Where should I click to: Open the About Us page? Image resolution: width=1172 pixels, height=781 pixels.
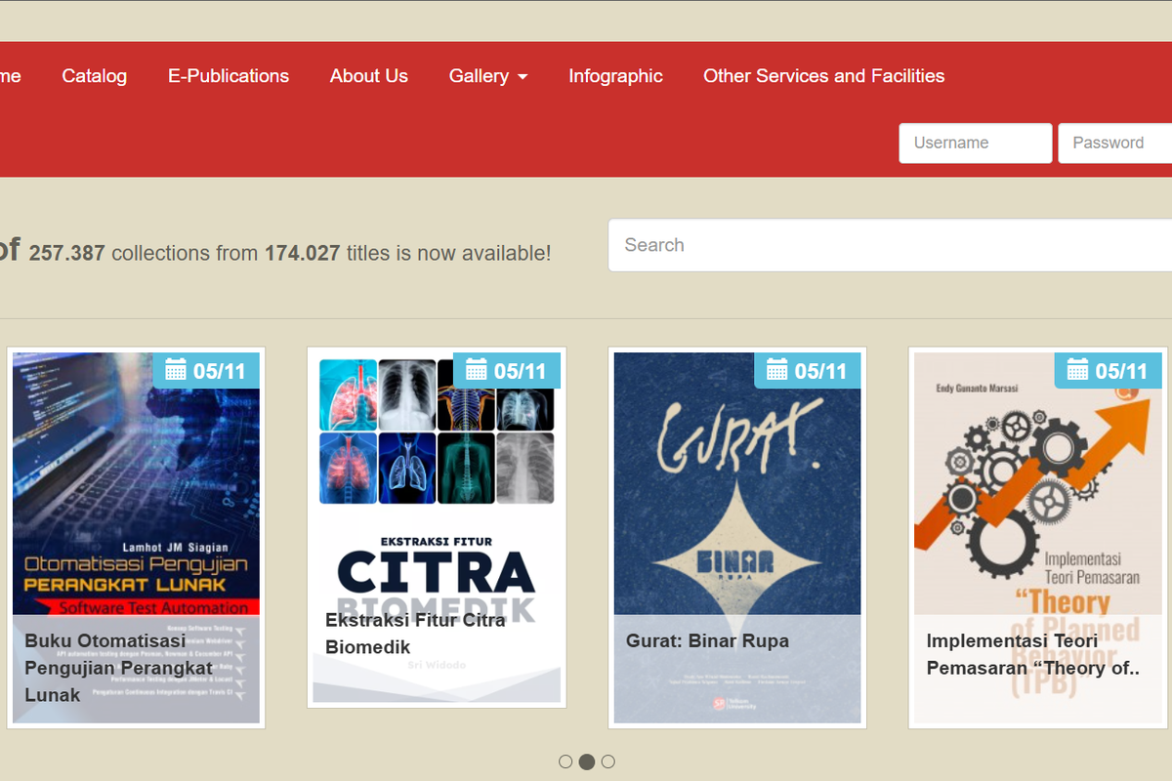[x=369, y=76]
